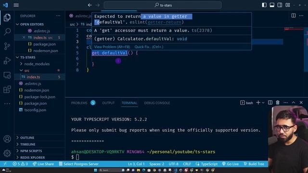Create a new terminal with plus icon
308x173 pixels.
258,102
